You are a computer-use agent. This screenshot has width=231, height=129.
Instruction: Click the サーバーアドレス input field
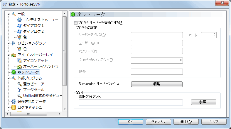point(157,35)
